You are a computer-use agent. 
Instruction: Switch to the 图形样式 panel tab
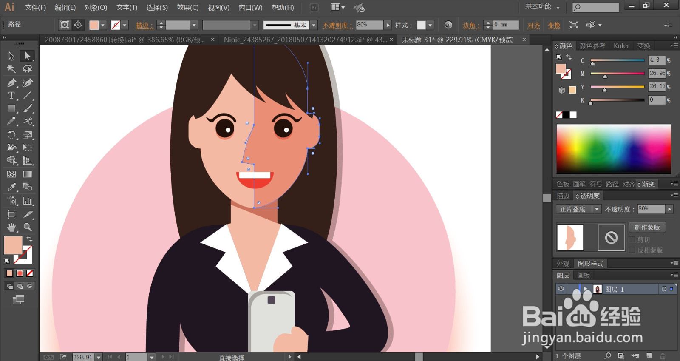(x=590, y=264)
